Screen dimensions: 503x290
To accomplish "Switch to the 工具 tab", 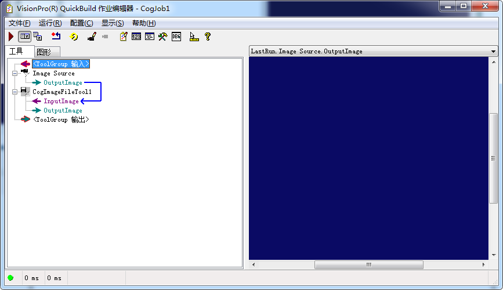I will pyautogui.click(x=20, y=51).
